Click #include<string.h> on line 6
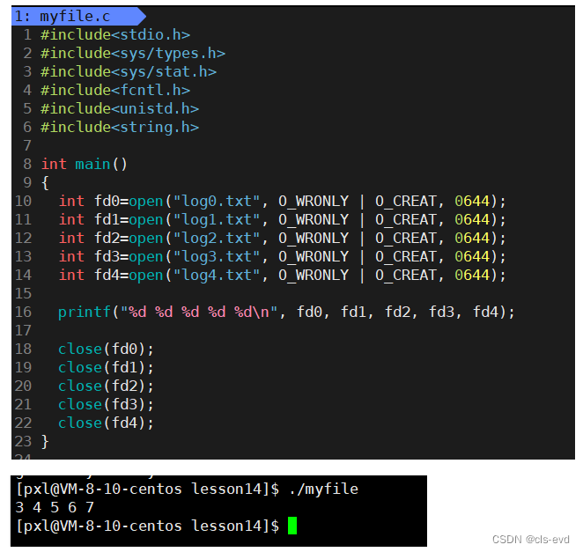Screen dimensions: 583x552 point(120,128)
